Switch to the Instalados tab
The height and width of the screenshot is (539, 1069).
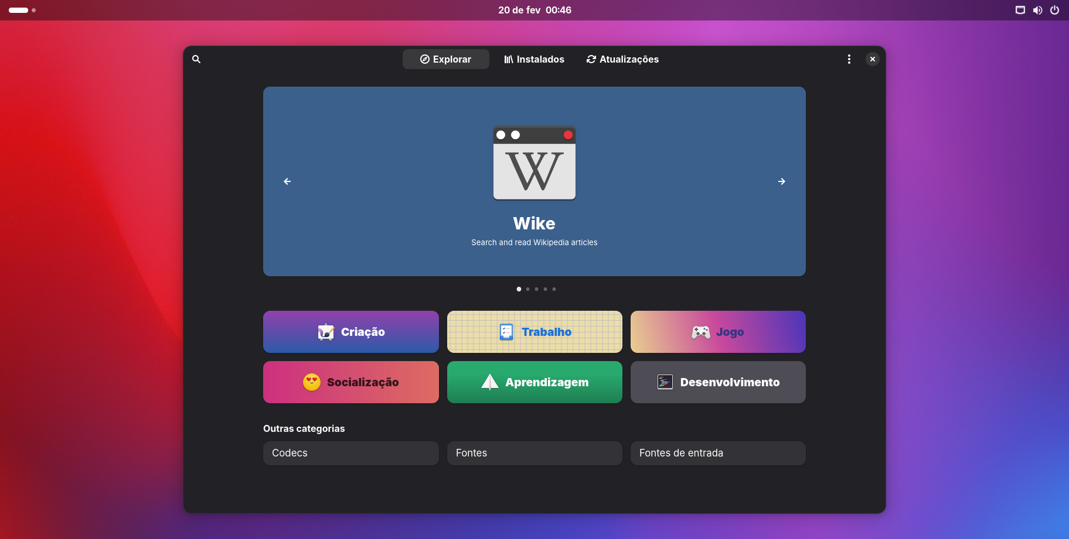point(534,59)
